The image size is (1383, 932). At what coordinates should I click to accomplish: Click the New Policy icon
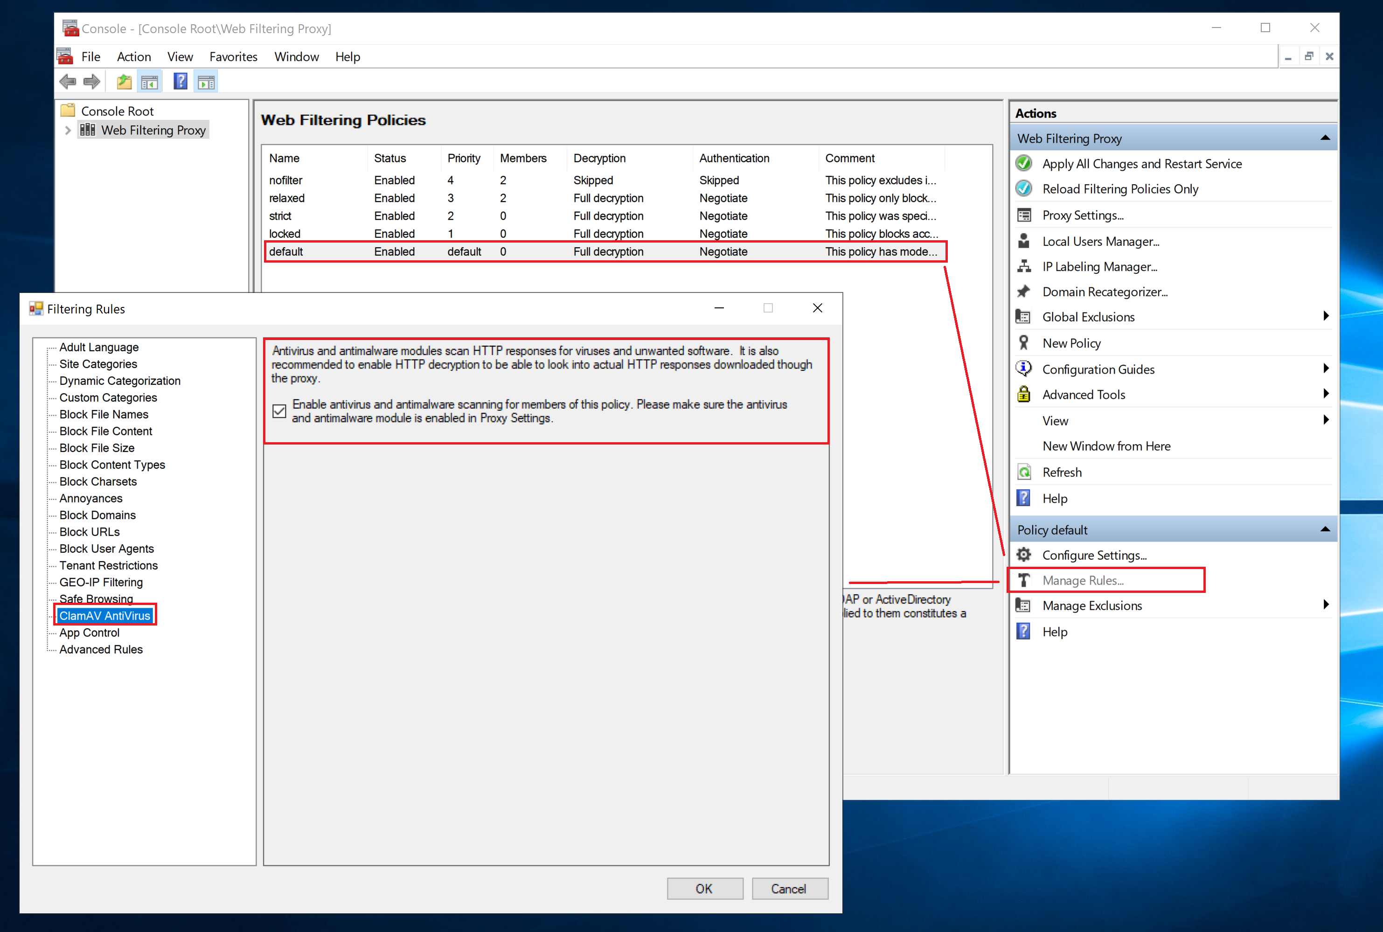(1028, 343)
